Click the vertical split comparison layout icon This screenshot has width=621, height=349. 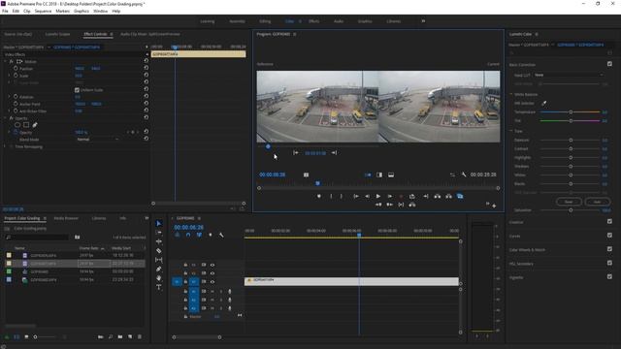coord(379,174)
